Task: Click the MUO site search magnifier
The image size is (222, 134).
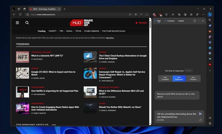Action: 27,23
